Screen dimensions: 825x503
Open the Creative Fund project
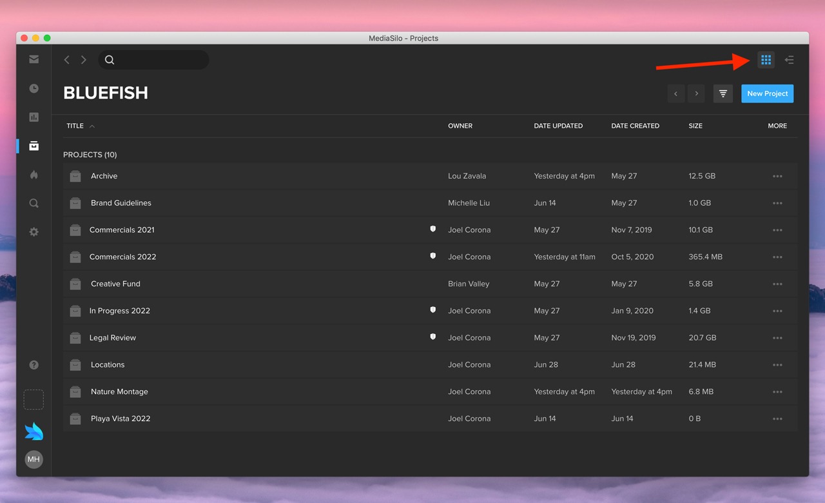[115, 284]
